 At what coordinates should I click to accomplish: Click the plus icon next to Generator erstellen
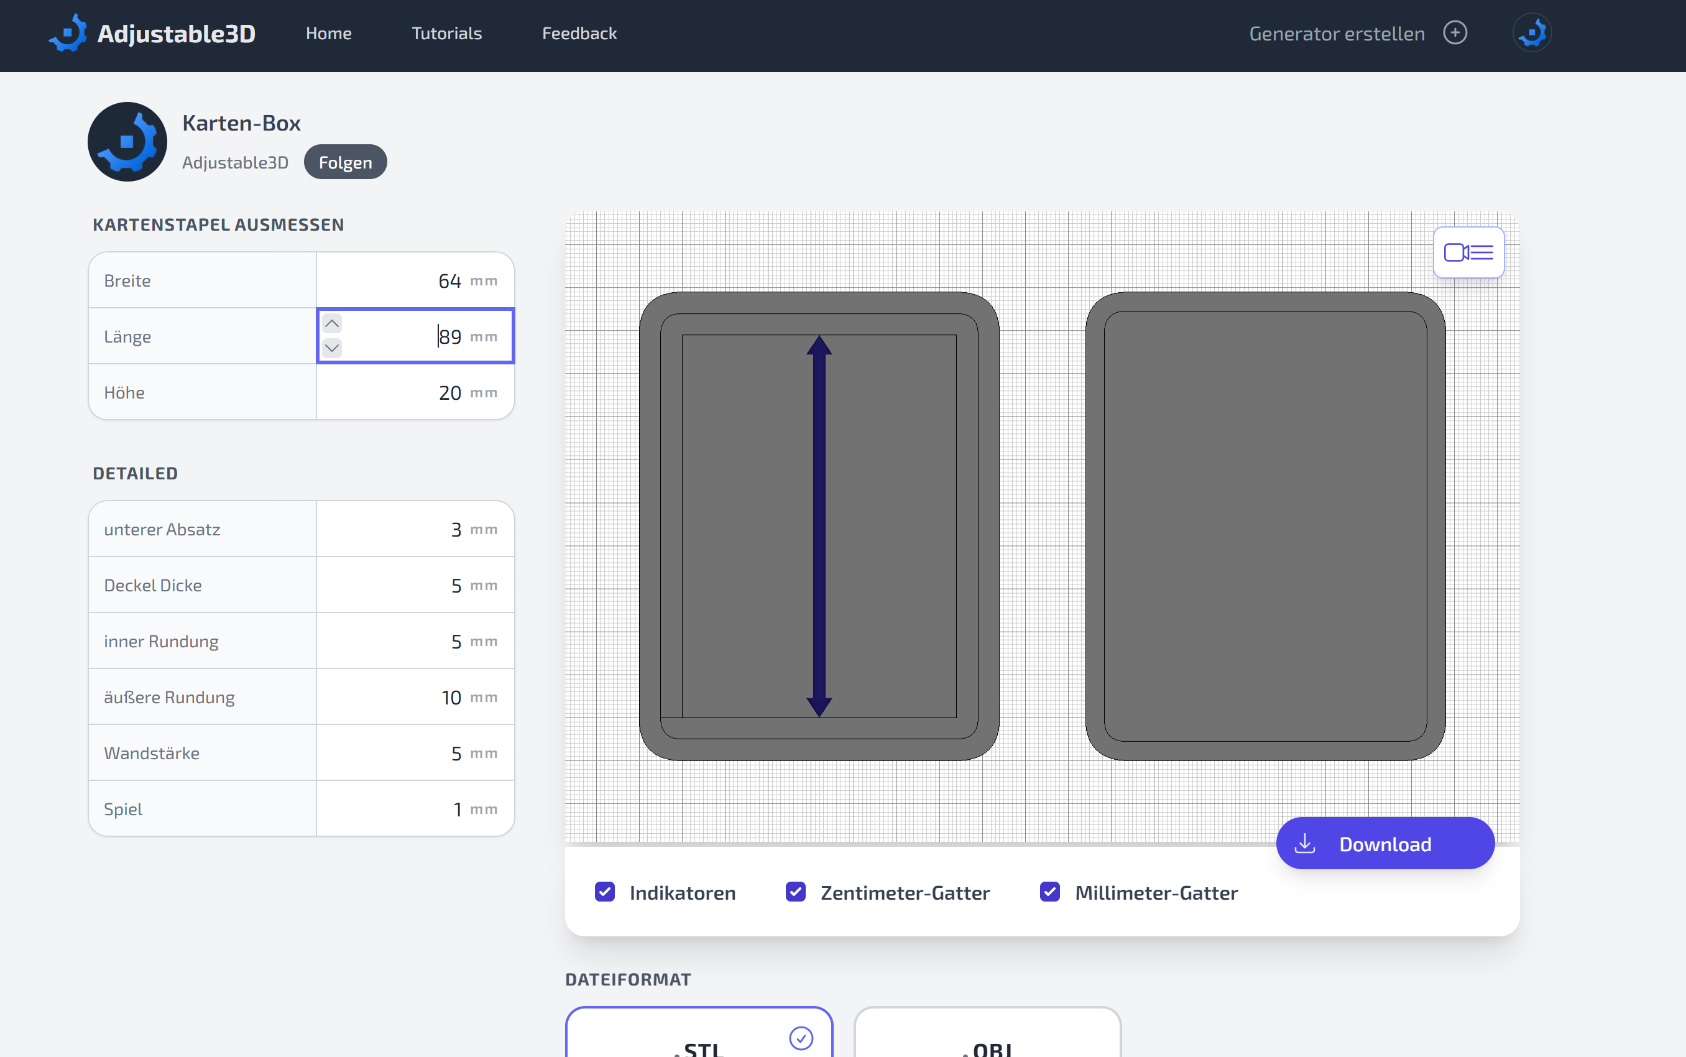click(1455, 33)
